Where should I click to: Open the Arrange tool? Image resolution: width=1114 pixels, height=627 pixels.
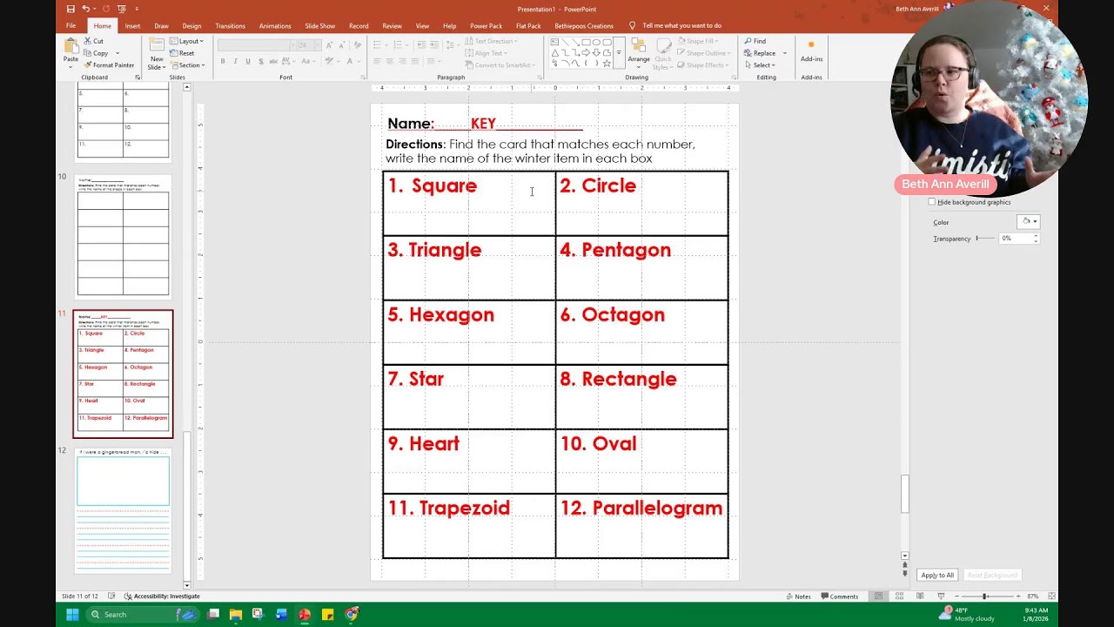(639, 53)
